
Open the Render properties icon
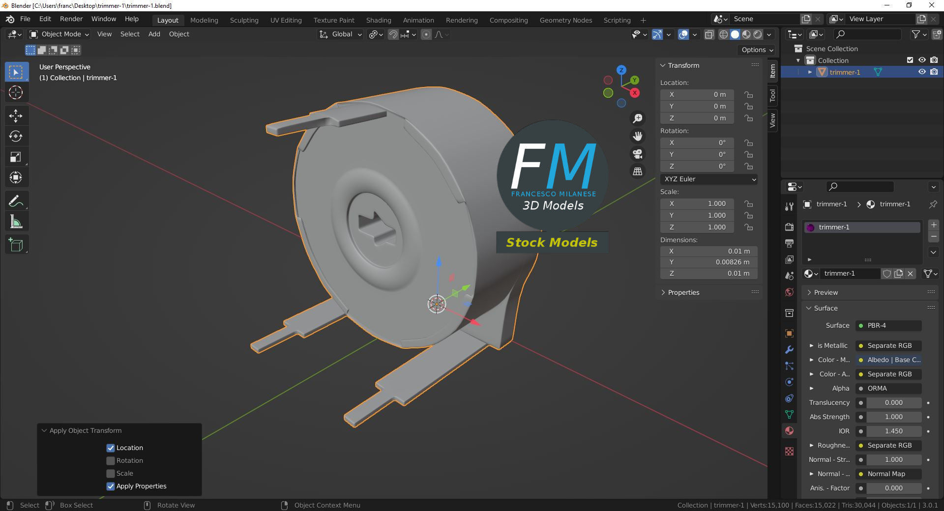(x=790, y=227)
